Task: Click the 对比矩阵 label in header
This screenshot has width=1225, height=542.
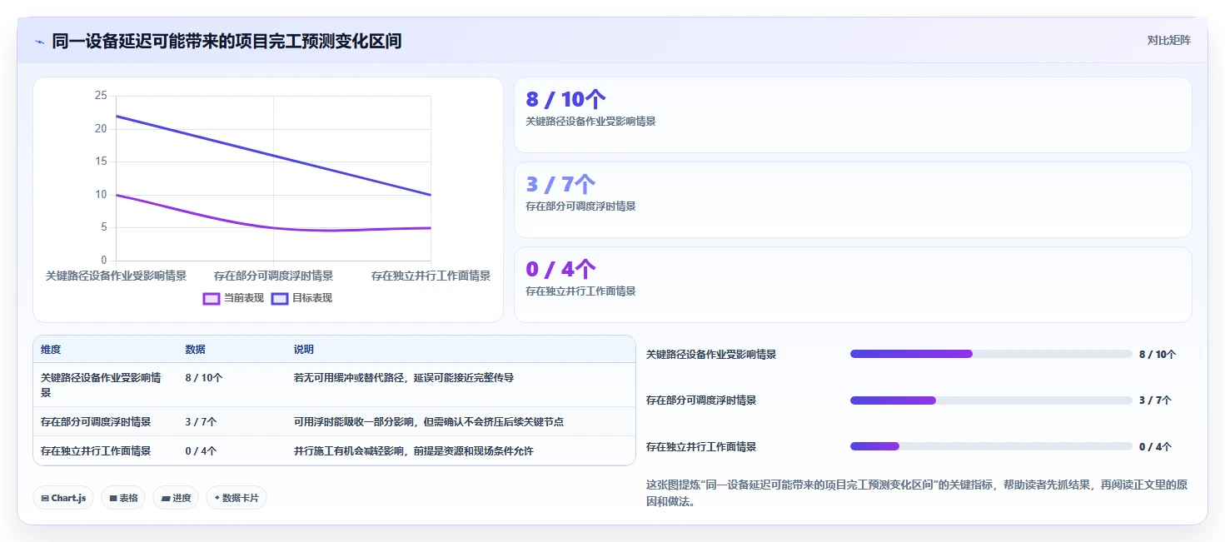Action: [1168, 40]
